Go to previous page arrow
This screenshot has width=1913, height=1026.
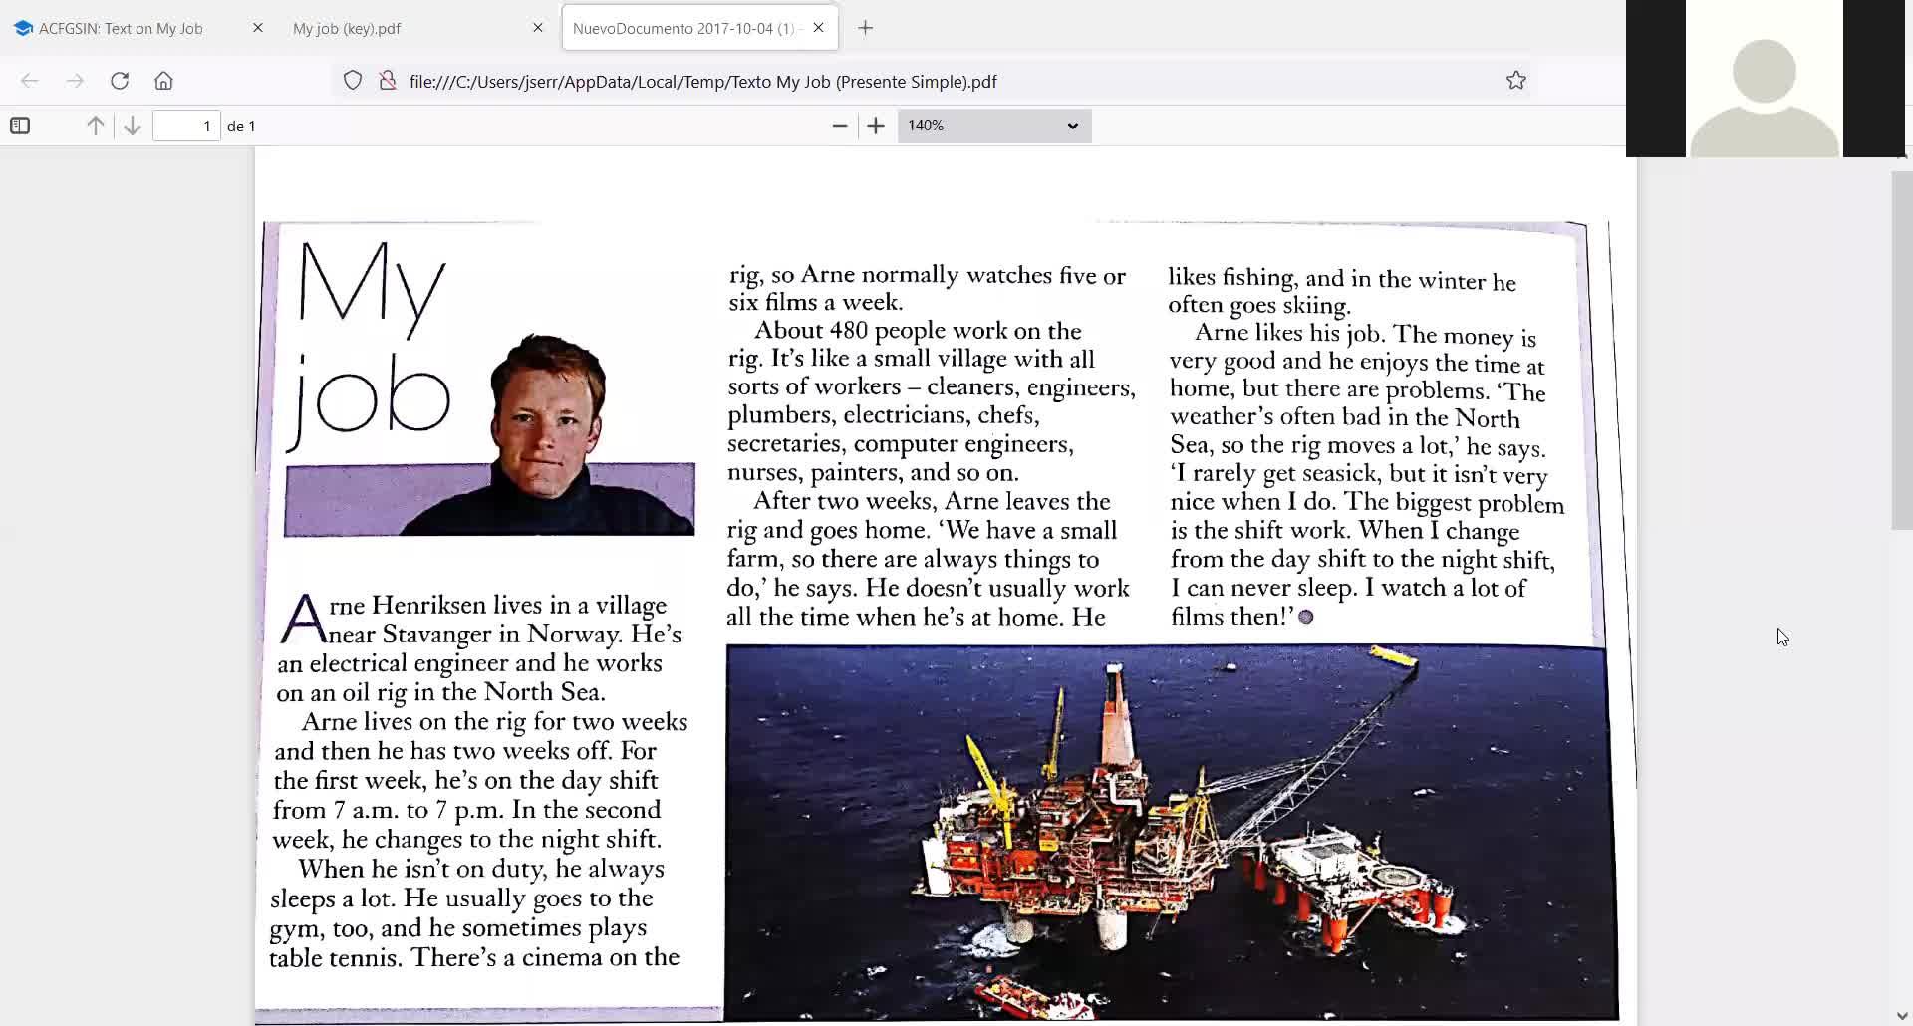pos(96,126)
